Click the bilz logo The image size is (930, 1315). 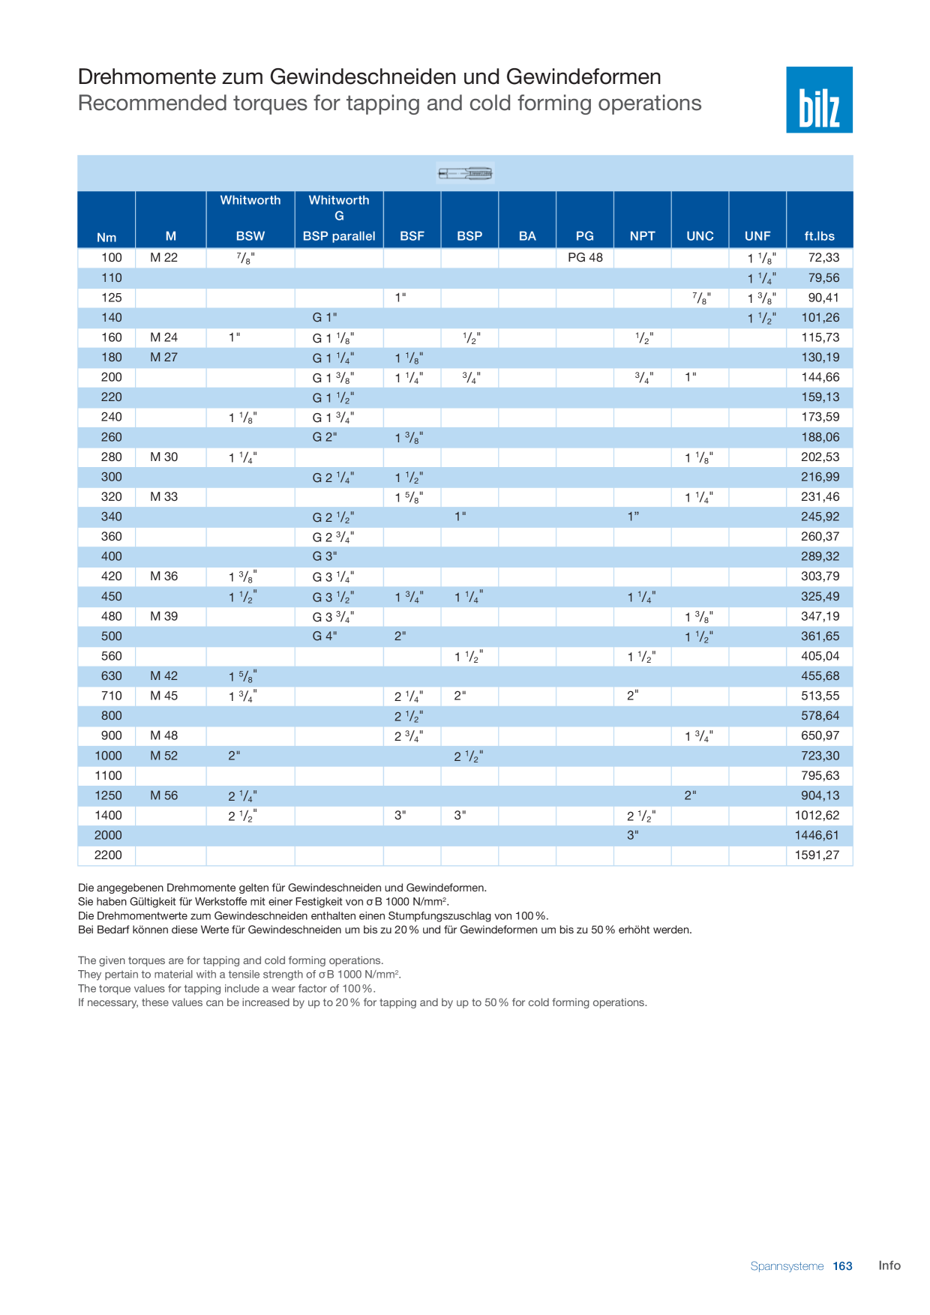point(819,100)
